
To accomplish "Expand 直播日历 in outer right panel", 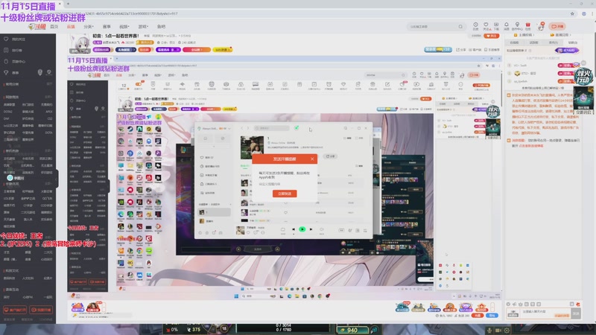I will [x=559, y=35].
